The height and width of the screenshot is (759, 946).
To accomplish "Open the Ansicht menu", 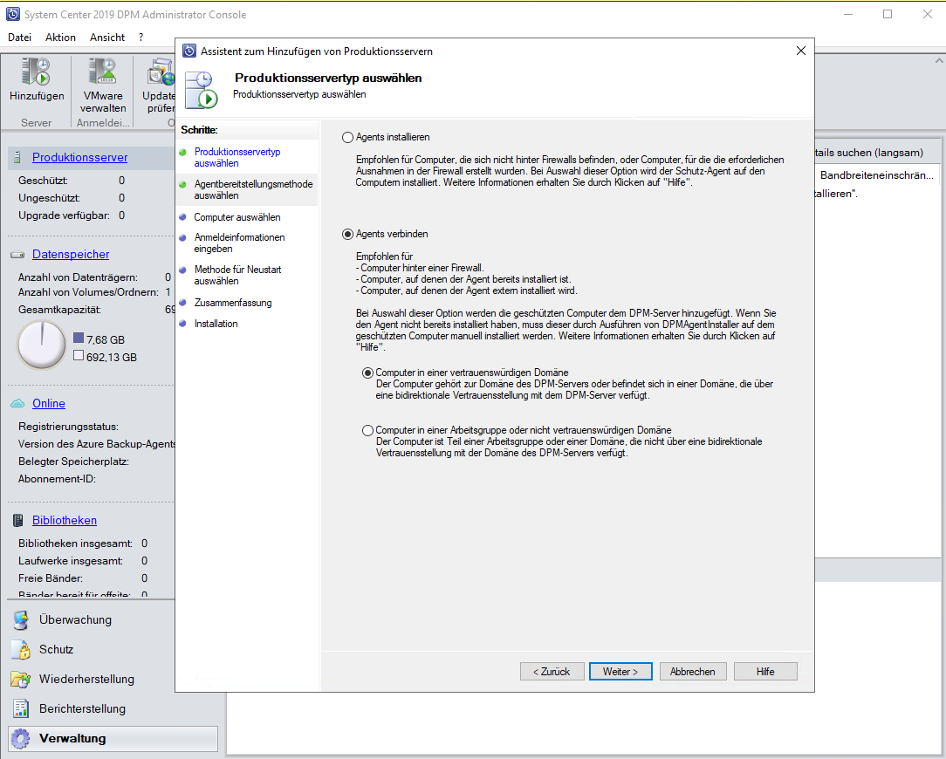I will (x=106, y=38).
